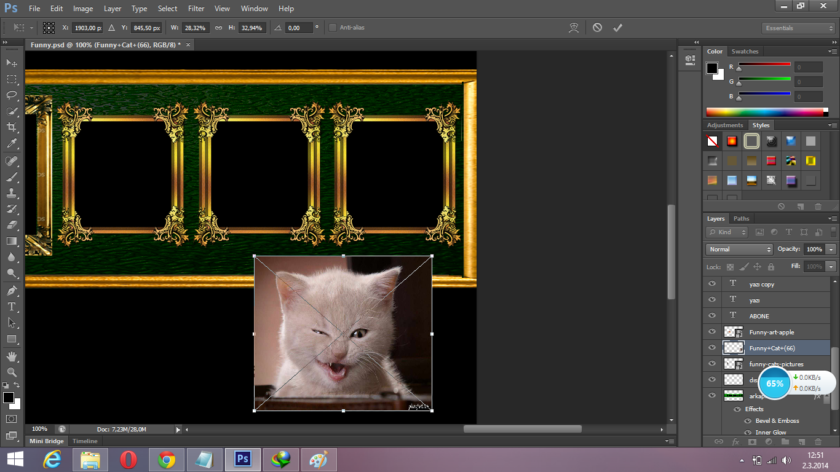Hide the Funny+Cat+(66) layer

[712, 348]
